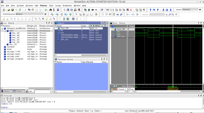Open the File menu
This screenshot has height=113, width=204.
coord(2,5)
